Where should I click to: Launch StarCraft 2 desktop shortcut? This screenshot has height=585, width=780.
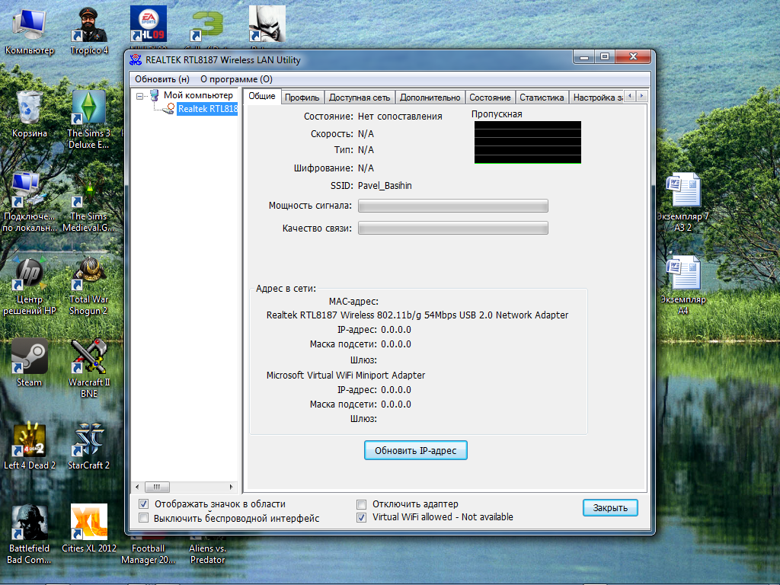pos(89,446)
